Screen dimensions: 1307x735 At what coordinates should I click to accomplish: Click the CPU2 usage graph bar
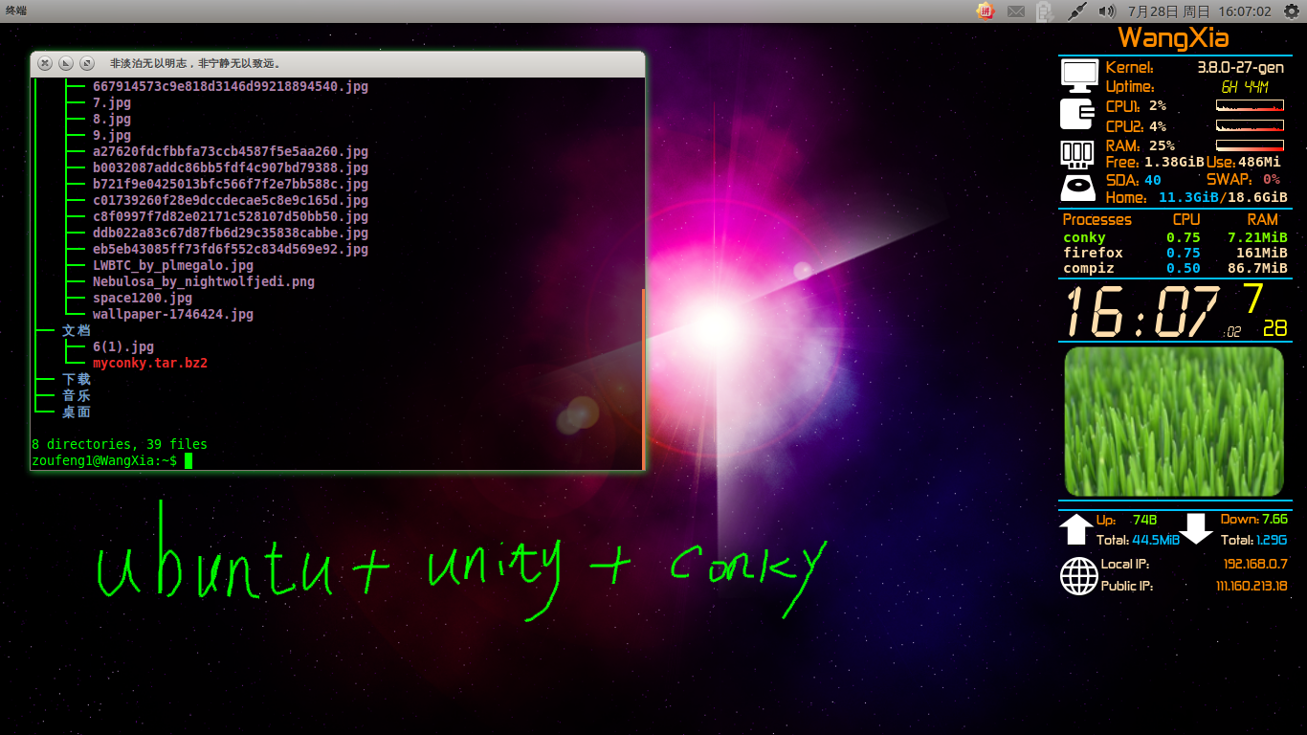coord(1250,126)
